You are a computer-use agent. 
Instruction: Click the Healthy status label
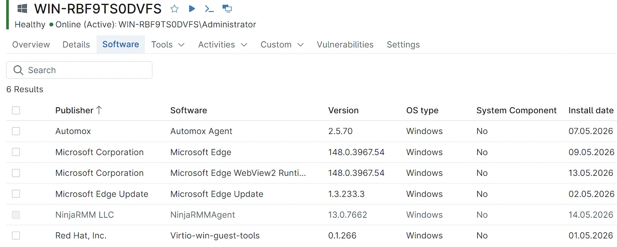(x=30, y=25)
